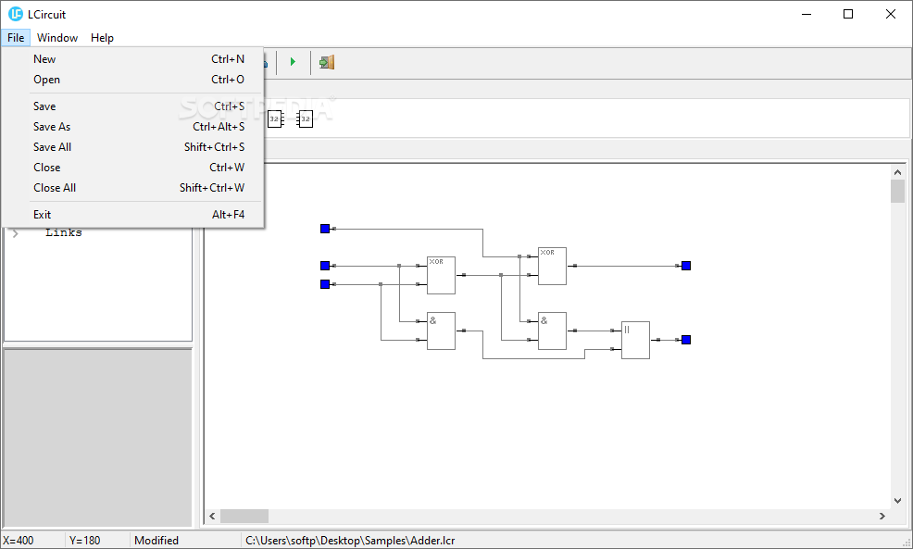Choose New from File menu
This screenshot has height=549, width=913.
click(x=132, y=59)
